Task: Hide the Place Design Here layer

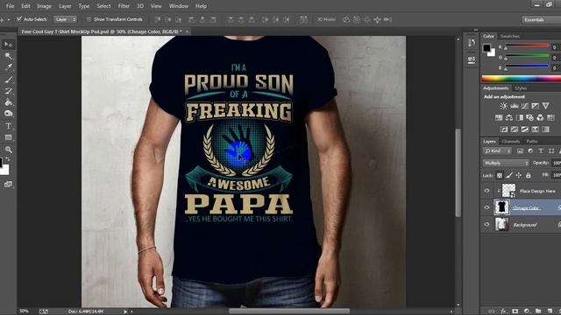Action: [x=486, y=191]
